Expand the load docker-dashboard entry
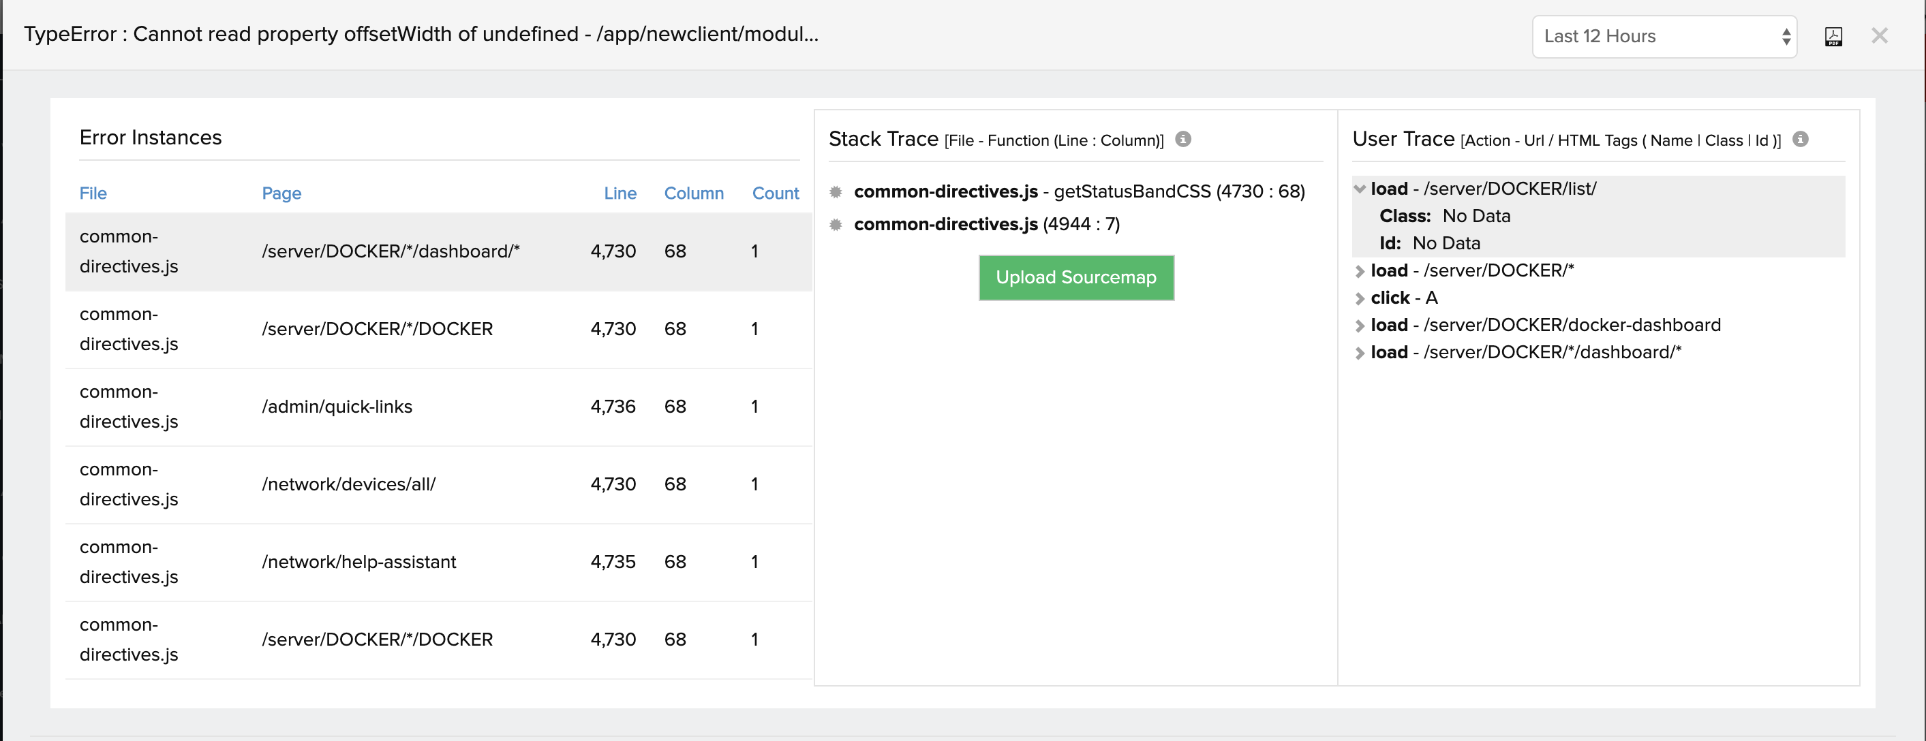 point(1359,326)
